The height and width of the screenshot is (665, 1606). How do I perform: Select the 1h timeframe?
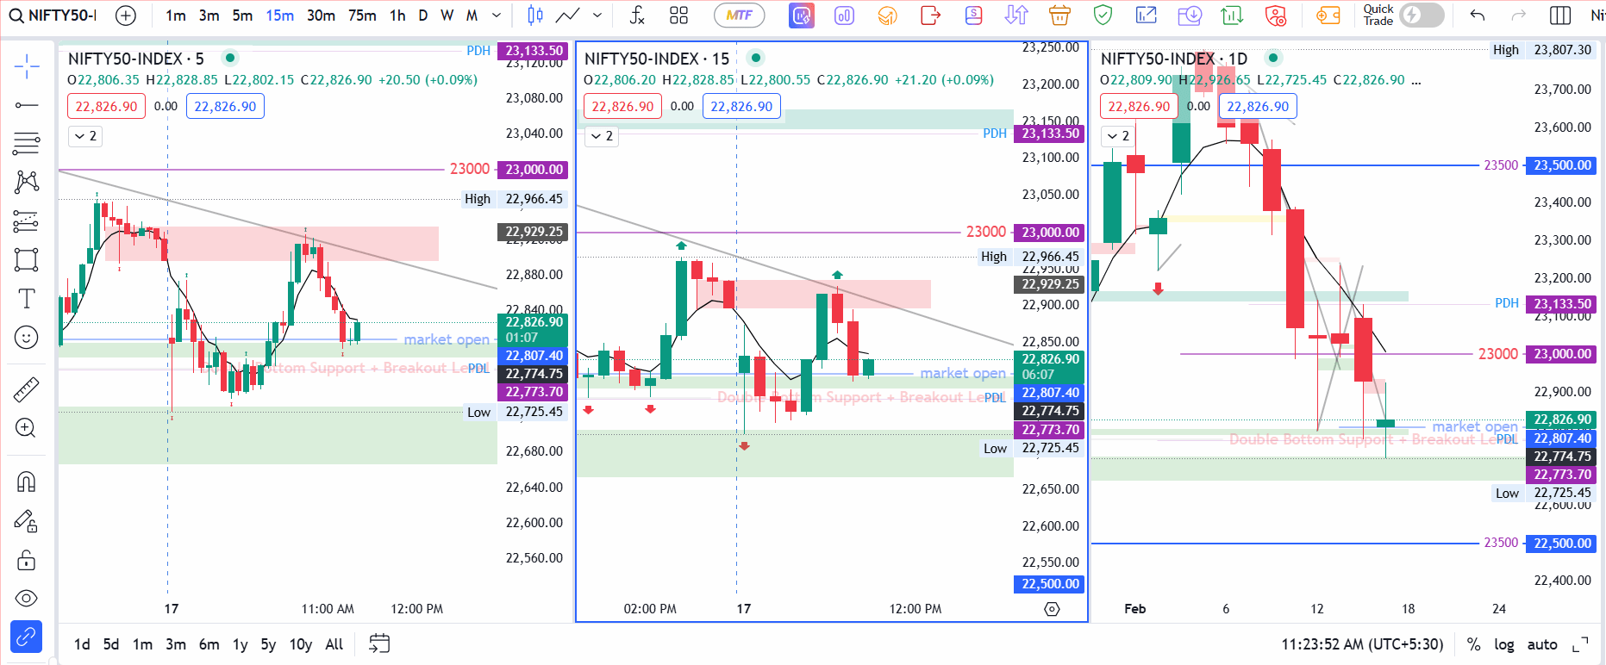397,16
